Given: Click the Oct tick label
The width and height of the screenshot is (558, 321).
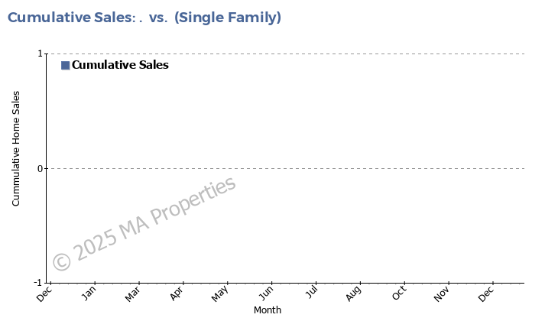Looking at the screenshot, I should [398, 292].
